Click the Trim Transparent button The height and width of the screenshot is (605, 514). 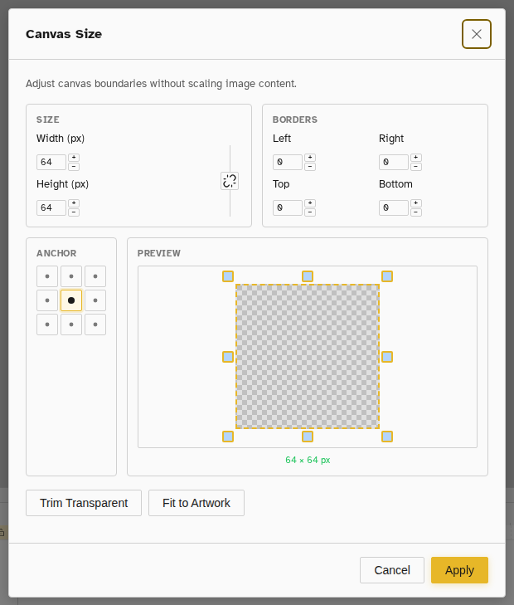(x=84, y=503)
